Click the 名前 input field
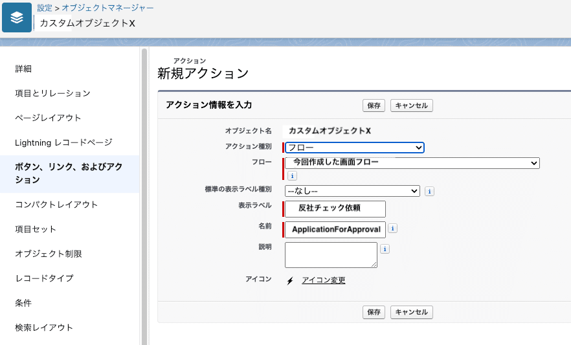 (x=335, y=230)
